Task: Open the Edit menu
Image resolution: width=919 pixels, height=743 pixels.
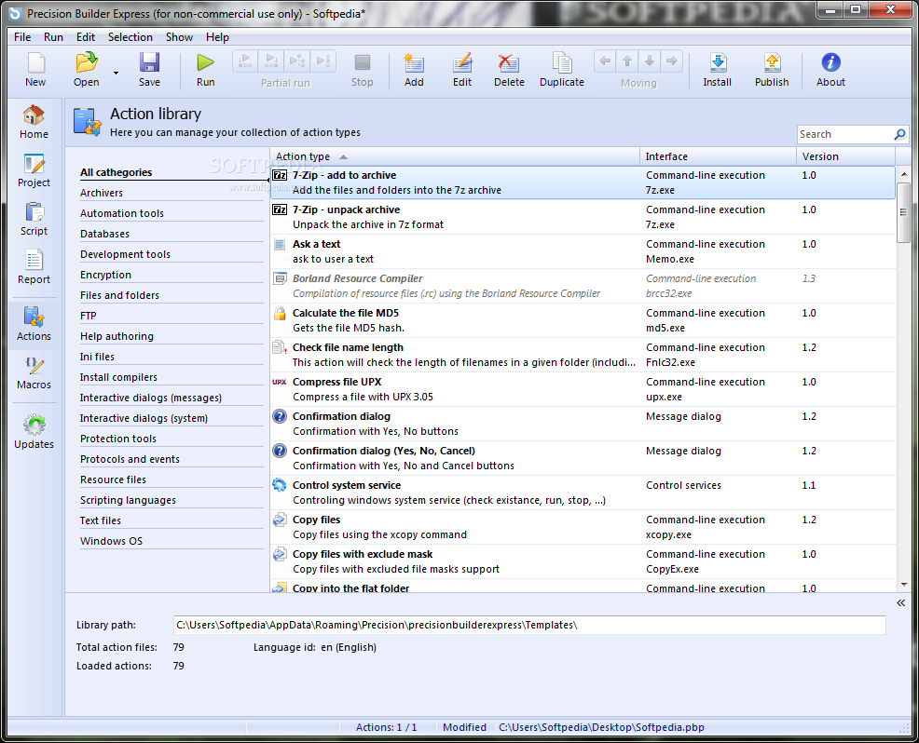Action: point(86,37)
